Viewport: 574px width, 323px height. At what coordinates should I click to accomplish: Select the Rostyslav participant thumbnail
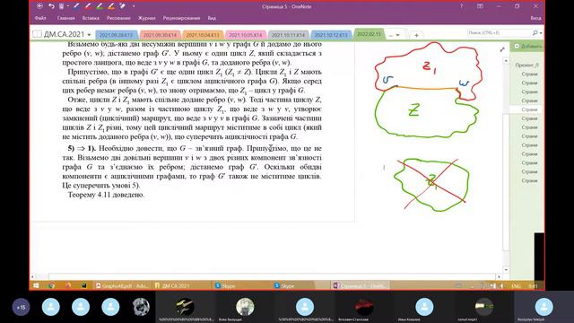tap(544, 307)
